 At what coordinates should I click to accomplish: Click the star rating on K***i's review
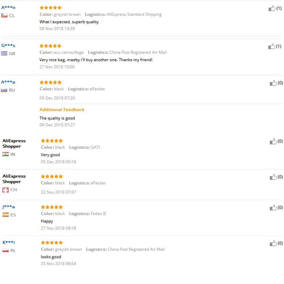(x=52, y=243)
